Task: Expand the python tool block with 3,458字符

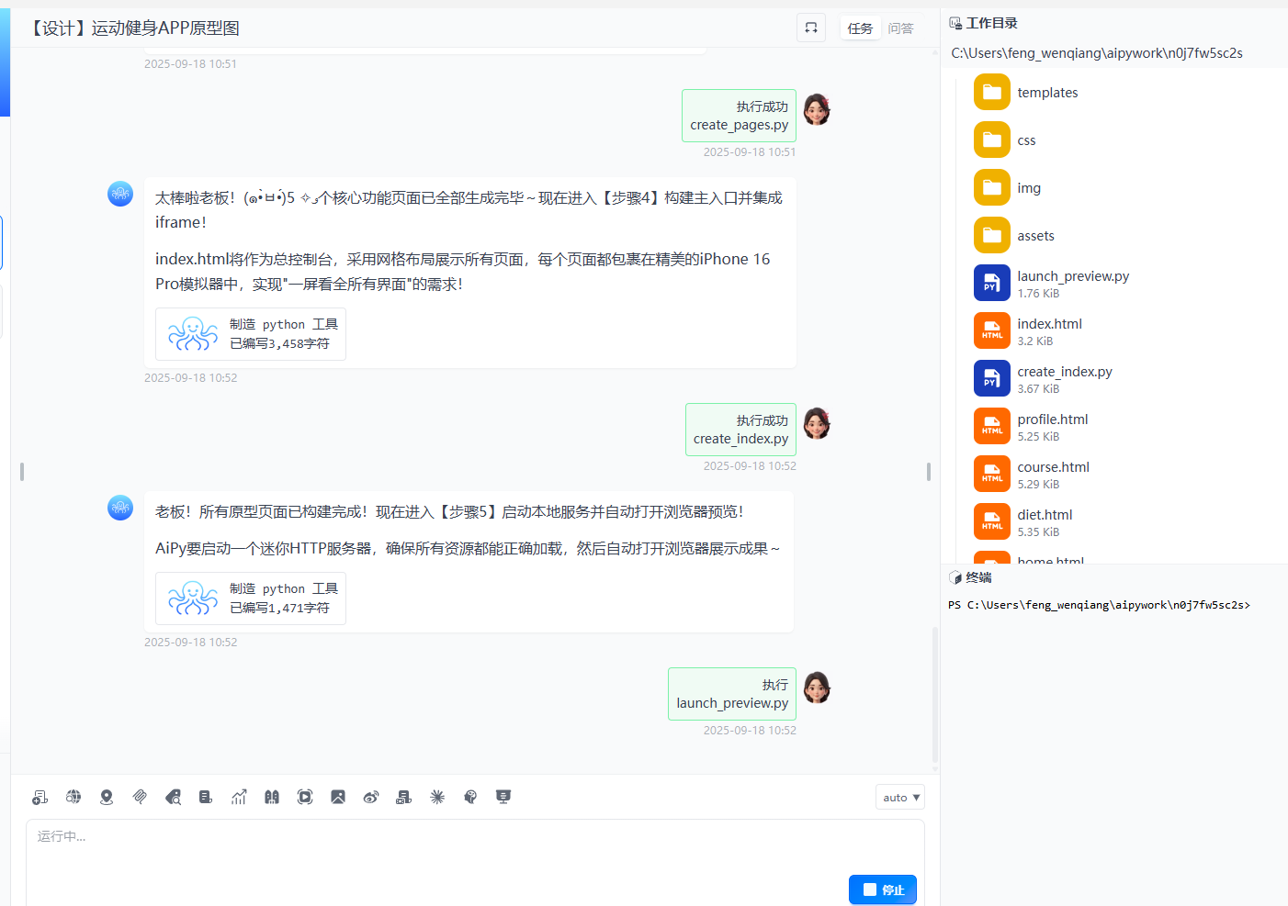Action: coord(251,334)
